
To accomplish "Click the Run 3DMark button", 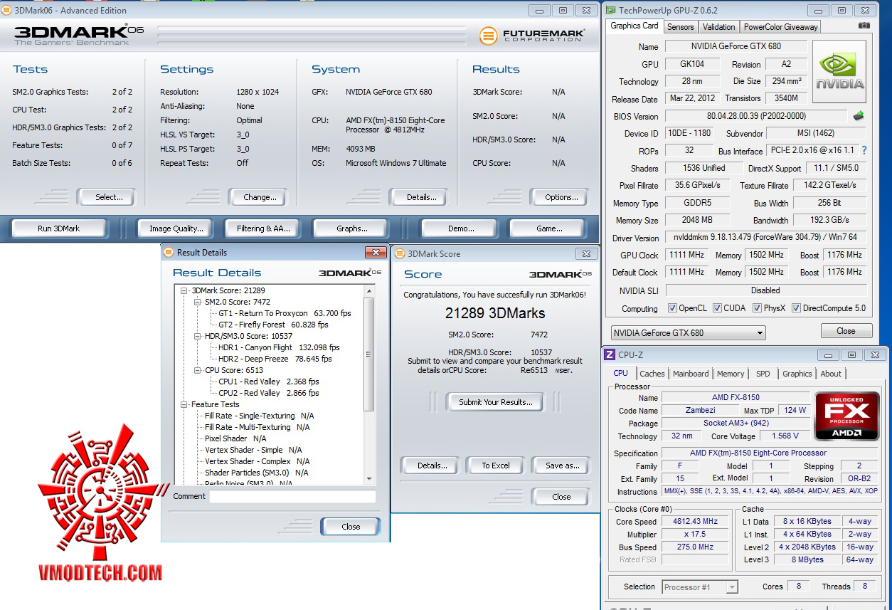I will [58, 228].
